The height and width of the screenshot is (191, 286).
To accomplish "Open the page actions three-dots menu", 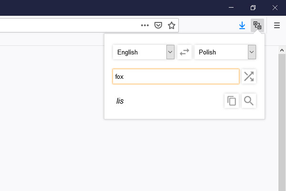I will coord(145,25).
